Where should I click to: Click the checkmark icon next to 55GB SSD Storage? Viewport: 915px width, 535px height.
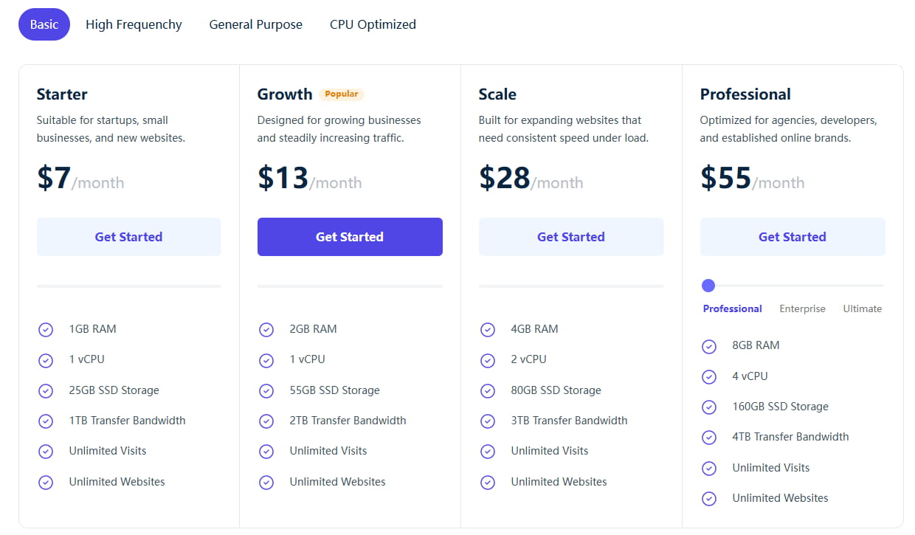click(x=266, y=391)
